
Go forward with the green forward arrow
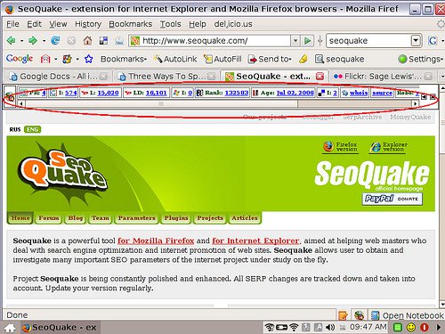tap(33, 40)
